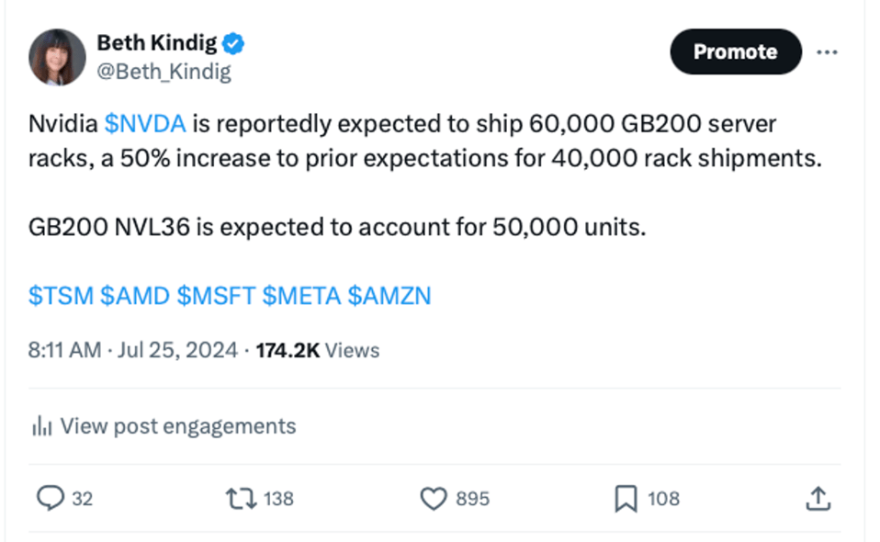This screenshot has height=542, width=880.
Task: Open the Beth Kindig display name
Action: 159,43
